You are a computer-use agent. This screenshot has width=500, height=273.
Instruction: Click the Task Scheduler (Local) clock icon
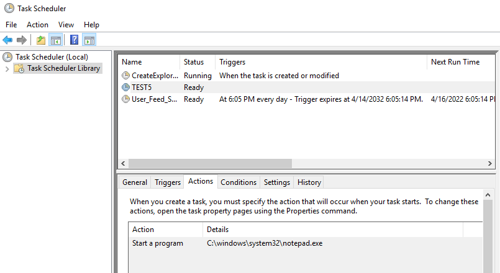click(7, 57)
